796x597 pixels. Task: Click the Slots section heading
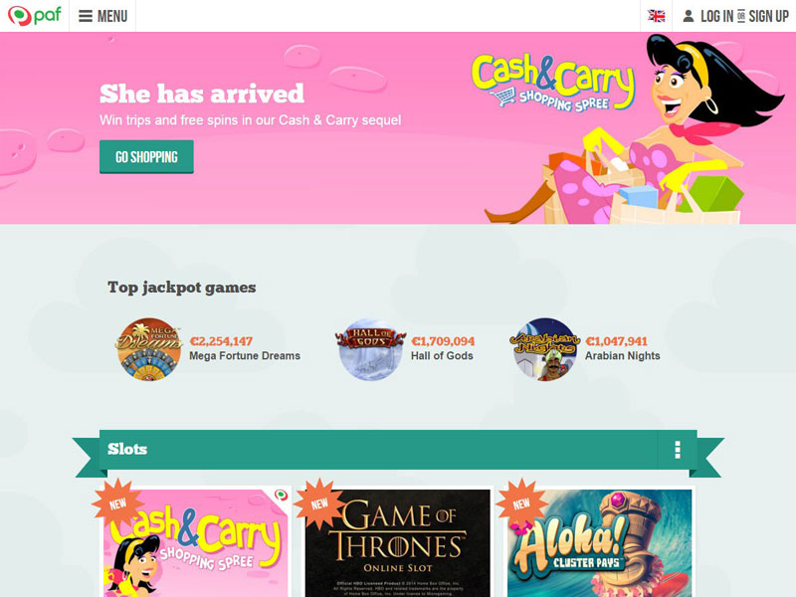tap(127, 449)
